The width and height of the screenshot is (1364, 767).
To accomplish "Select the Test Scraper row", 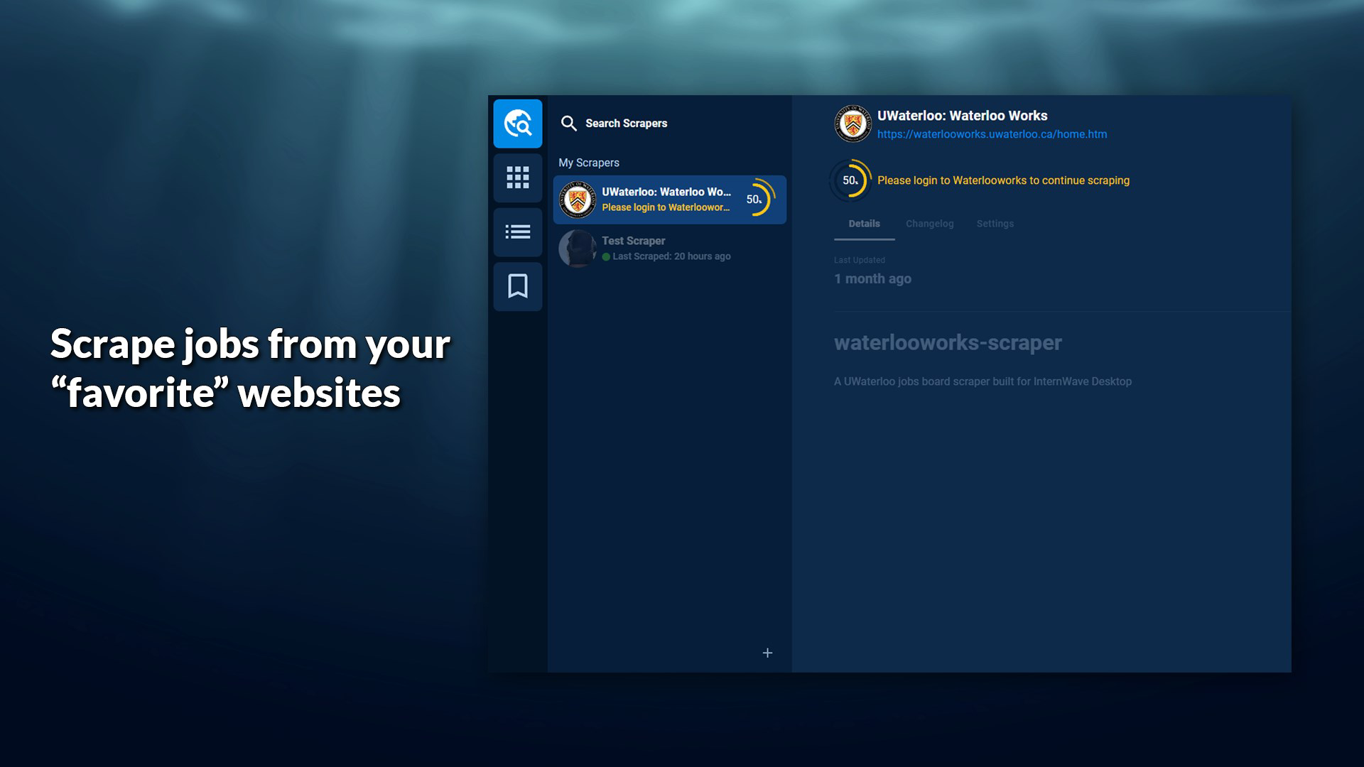I will pos(670,249).
